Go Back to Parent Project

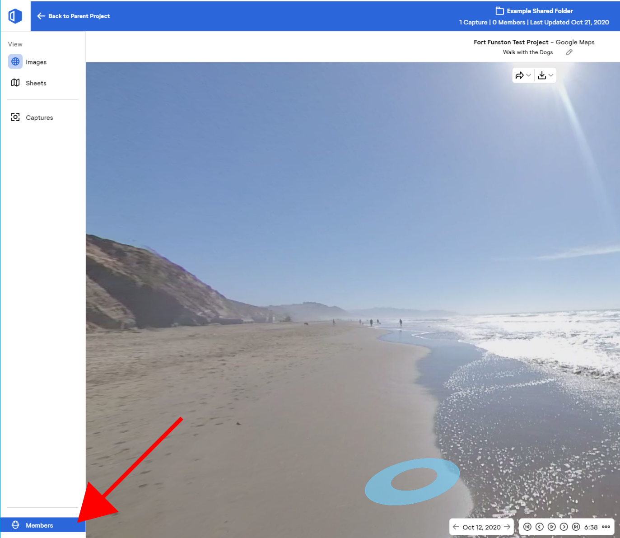pos(74,16)
